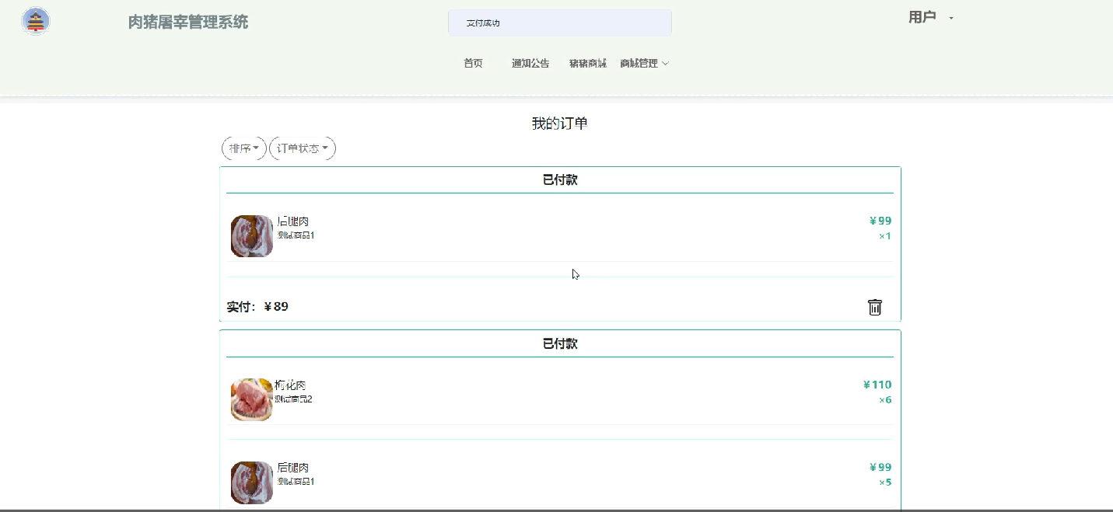This screenshot has width=1113, height=512.
Task: Open the 用户 account dropdown
Action: point(930,18)
